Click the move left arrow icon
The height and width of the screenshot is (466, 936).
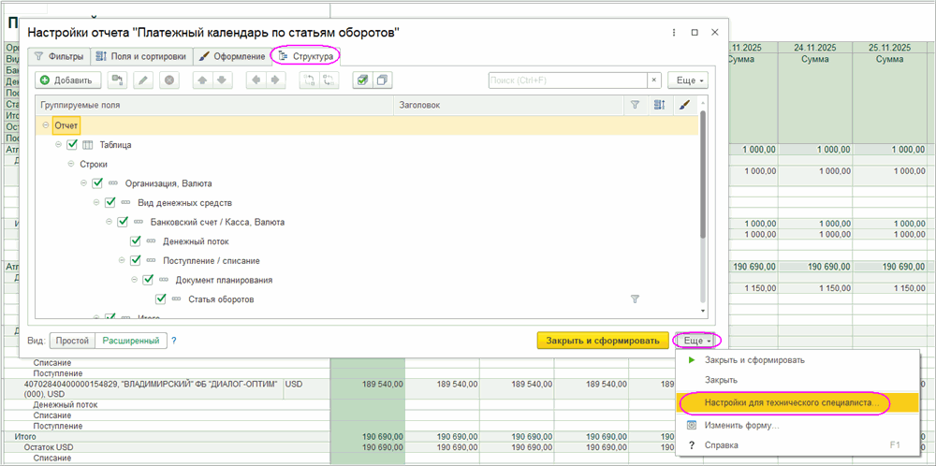pyautogui.click(x=253, y=80)
